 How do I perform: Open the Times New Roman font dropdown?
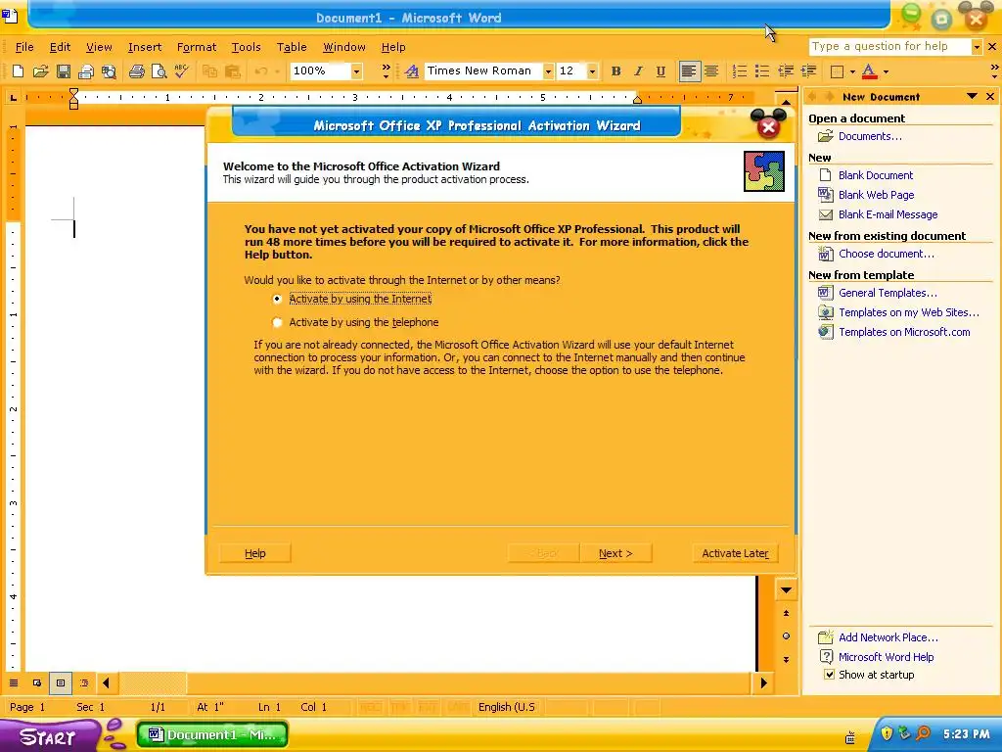pos(548,70)
